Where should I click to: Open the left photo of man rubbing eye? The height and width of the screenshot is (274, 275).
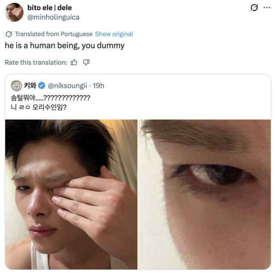point(71,194)
